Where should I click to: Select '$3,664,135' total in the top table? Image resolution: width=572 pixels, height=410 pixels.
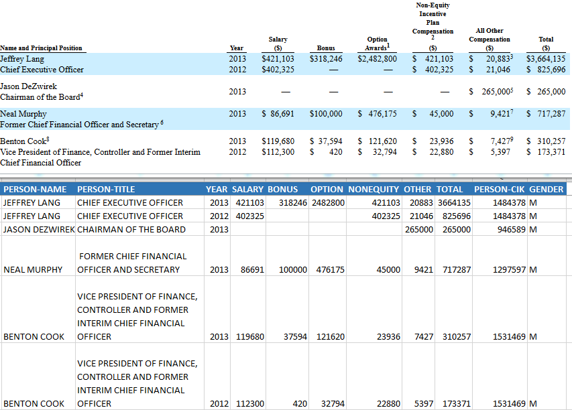[545, 59]
